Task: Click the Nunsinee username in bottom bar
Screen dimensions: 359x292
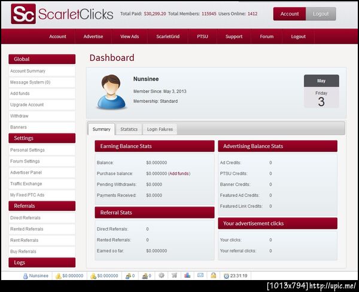Action: click(x=39, y=276)
